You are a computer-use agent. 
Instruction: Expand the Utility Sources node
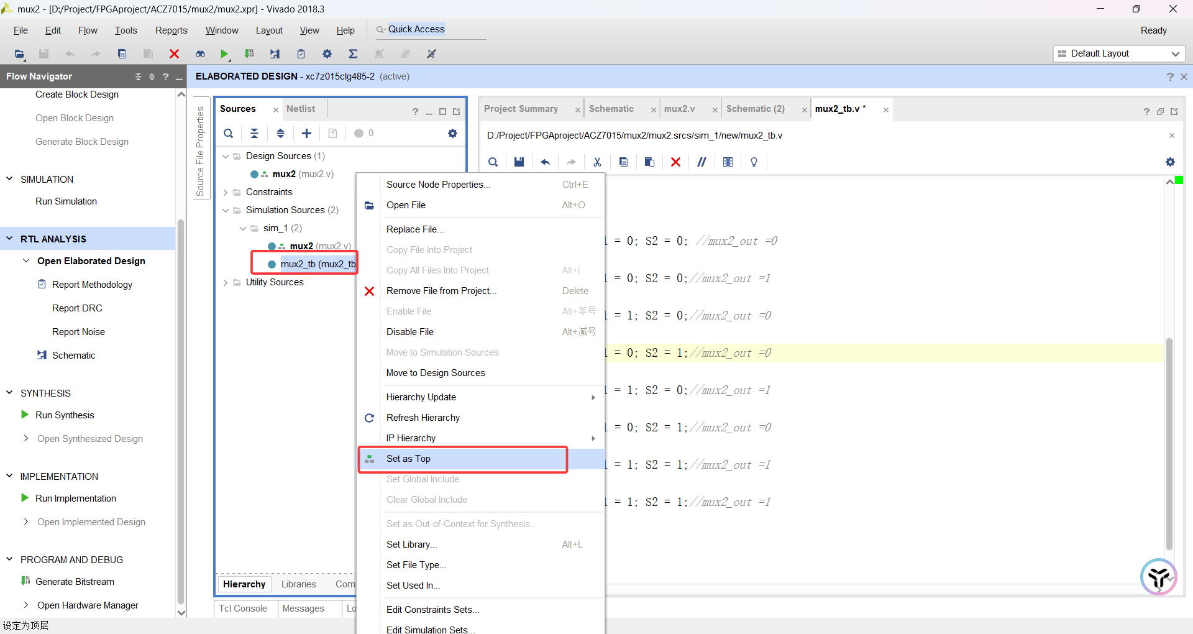pyautogui.click(x=226, y=282)
